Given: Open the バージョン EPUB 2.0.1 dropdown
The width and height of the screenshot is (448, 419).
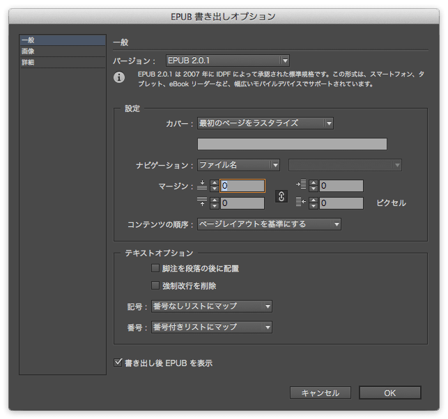Looking at the screenshot, I should (x=228, y=61).
